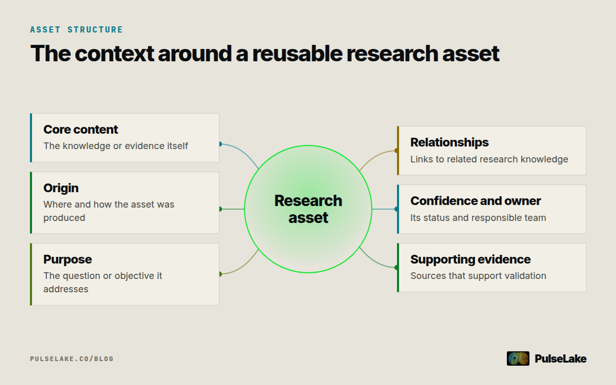Click the Confidence and owner heading
616x385 pixels.
coord(475,201)
